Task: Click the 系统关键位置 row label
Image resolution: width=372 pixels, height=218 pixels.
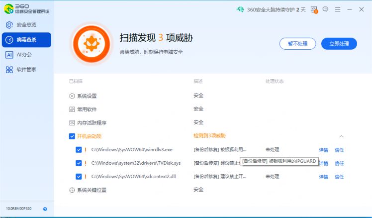Action: [92, 190]
